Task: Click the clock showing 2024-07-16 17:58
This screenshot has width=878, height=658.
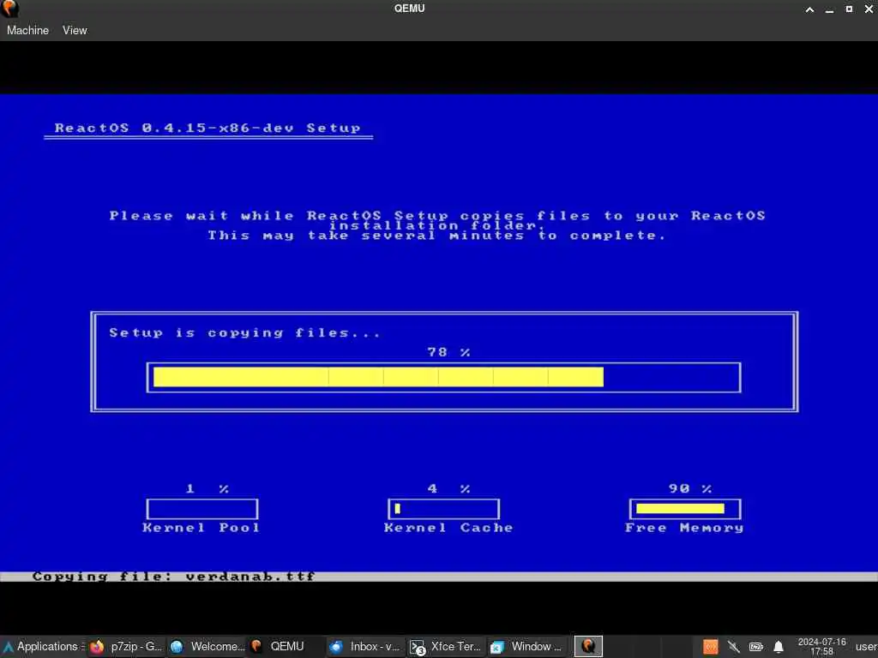Action: [x=821, y=646]
